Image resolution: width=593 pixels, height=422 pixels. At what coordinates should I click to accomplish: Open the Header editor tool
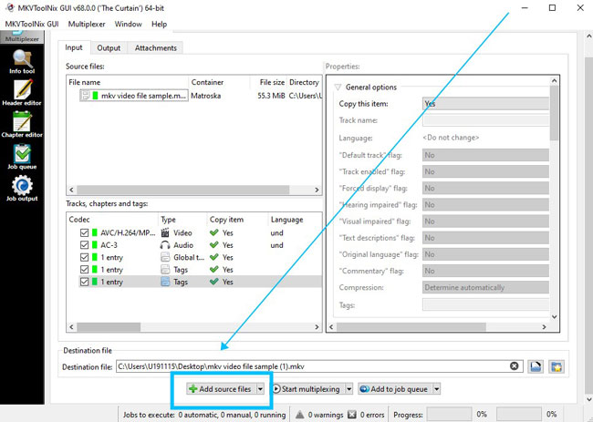coord(22,93)
